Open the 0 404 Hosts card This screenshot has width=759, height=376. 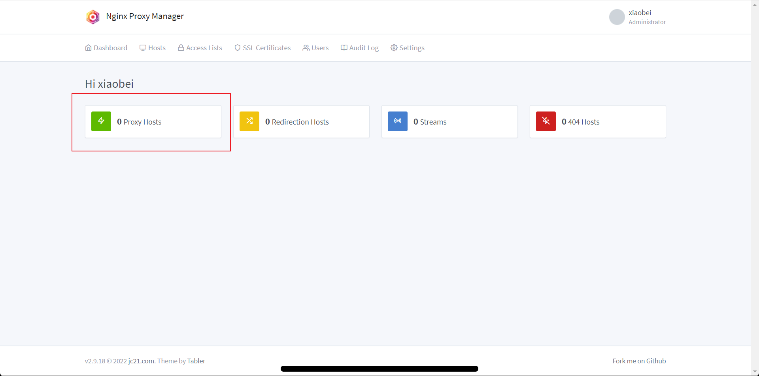tap(598, 121)
